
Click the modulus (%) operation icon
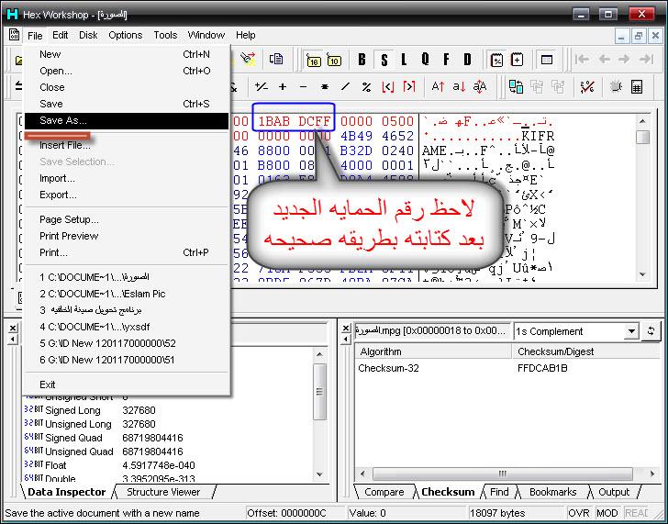pyautogui.click(x=366, y=87)
